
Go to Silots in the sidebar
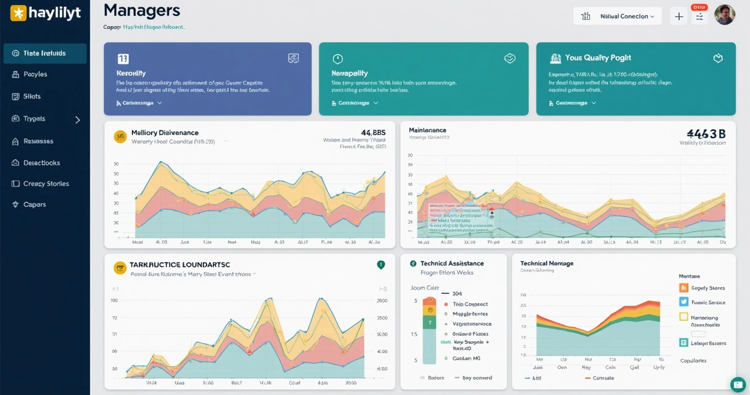pyautogui.click(x=32, y=96)
